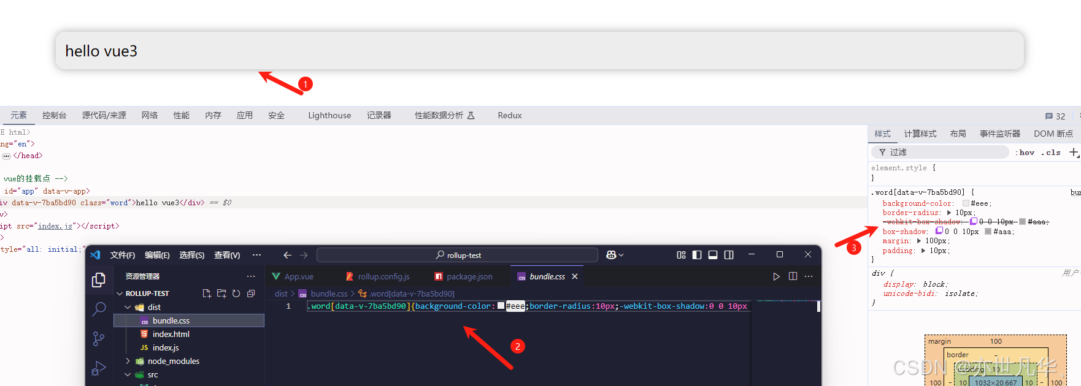1081x386 pixels.
Task: Select the DevTools Redux tab
Action: [510, 115]
